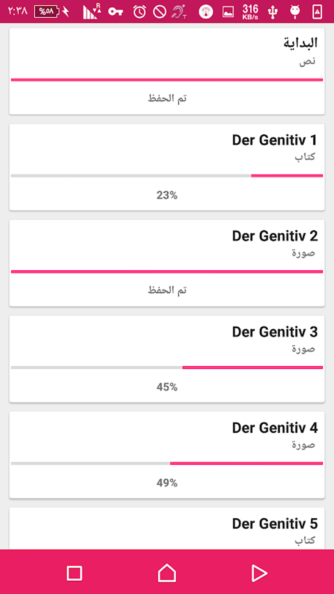Tap تم الحفظ under Der Genitiv 2

167,290
